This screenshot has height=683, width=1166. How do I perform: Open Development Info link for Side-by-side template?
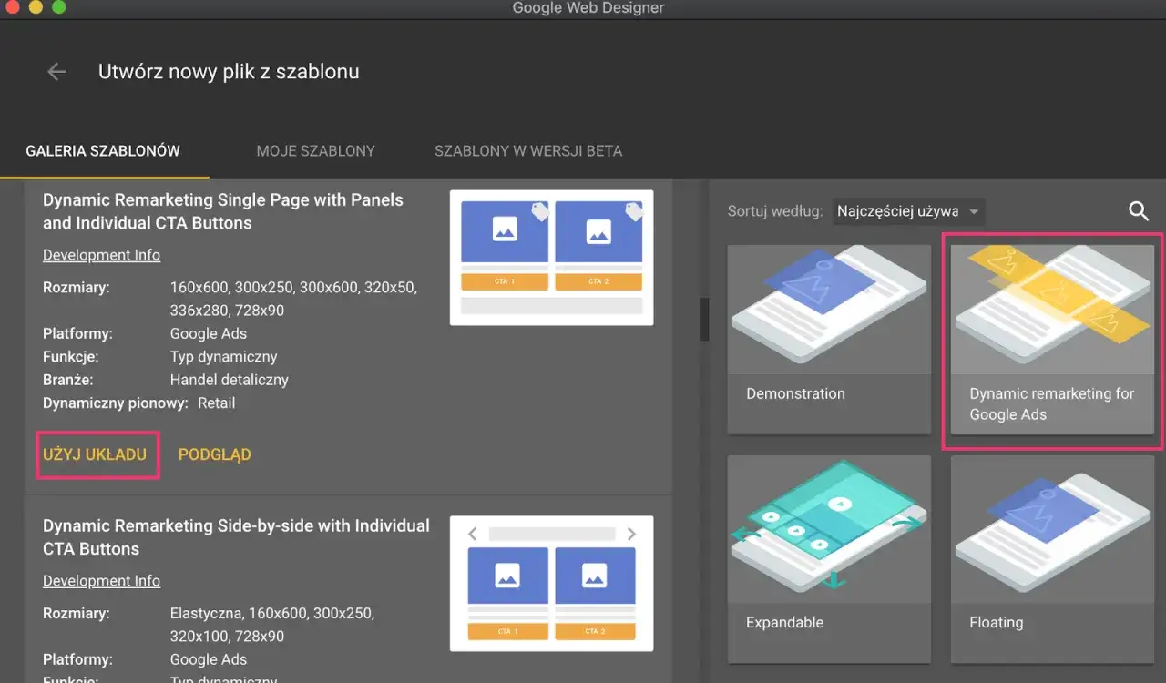point(101,581)
